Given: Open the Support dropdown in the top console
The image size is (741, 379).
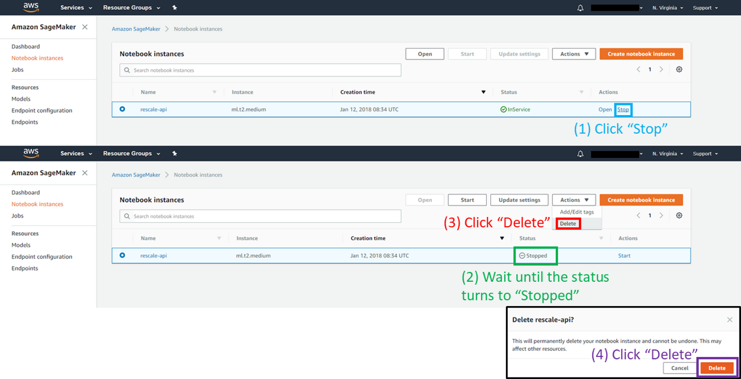Looking at the screenshot, I should [705, 8].
